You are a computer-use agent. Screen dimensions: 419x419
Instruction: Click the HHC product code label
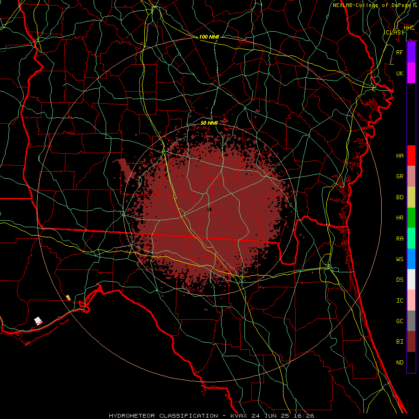(x=409, y=28)
